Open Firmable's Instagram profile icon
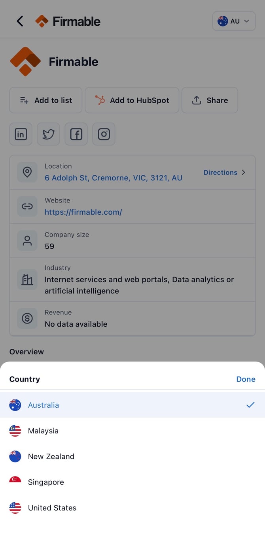Screen dimensions: 265x539 tap(104, 134)
